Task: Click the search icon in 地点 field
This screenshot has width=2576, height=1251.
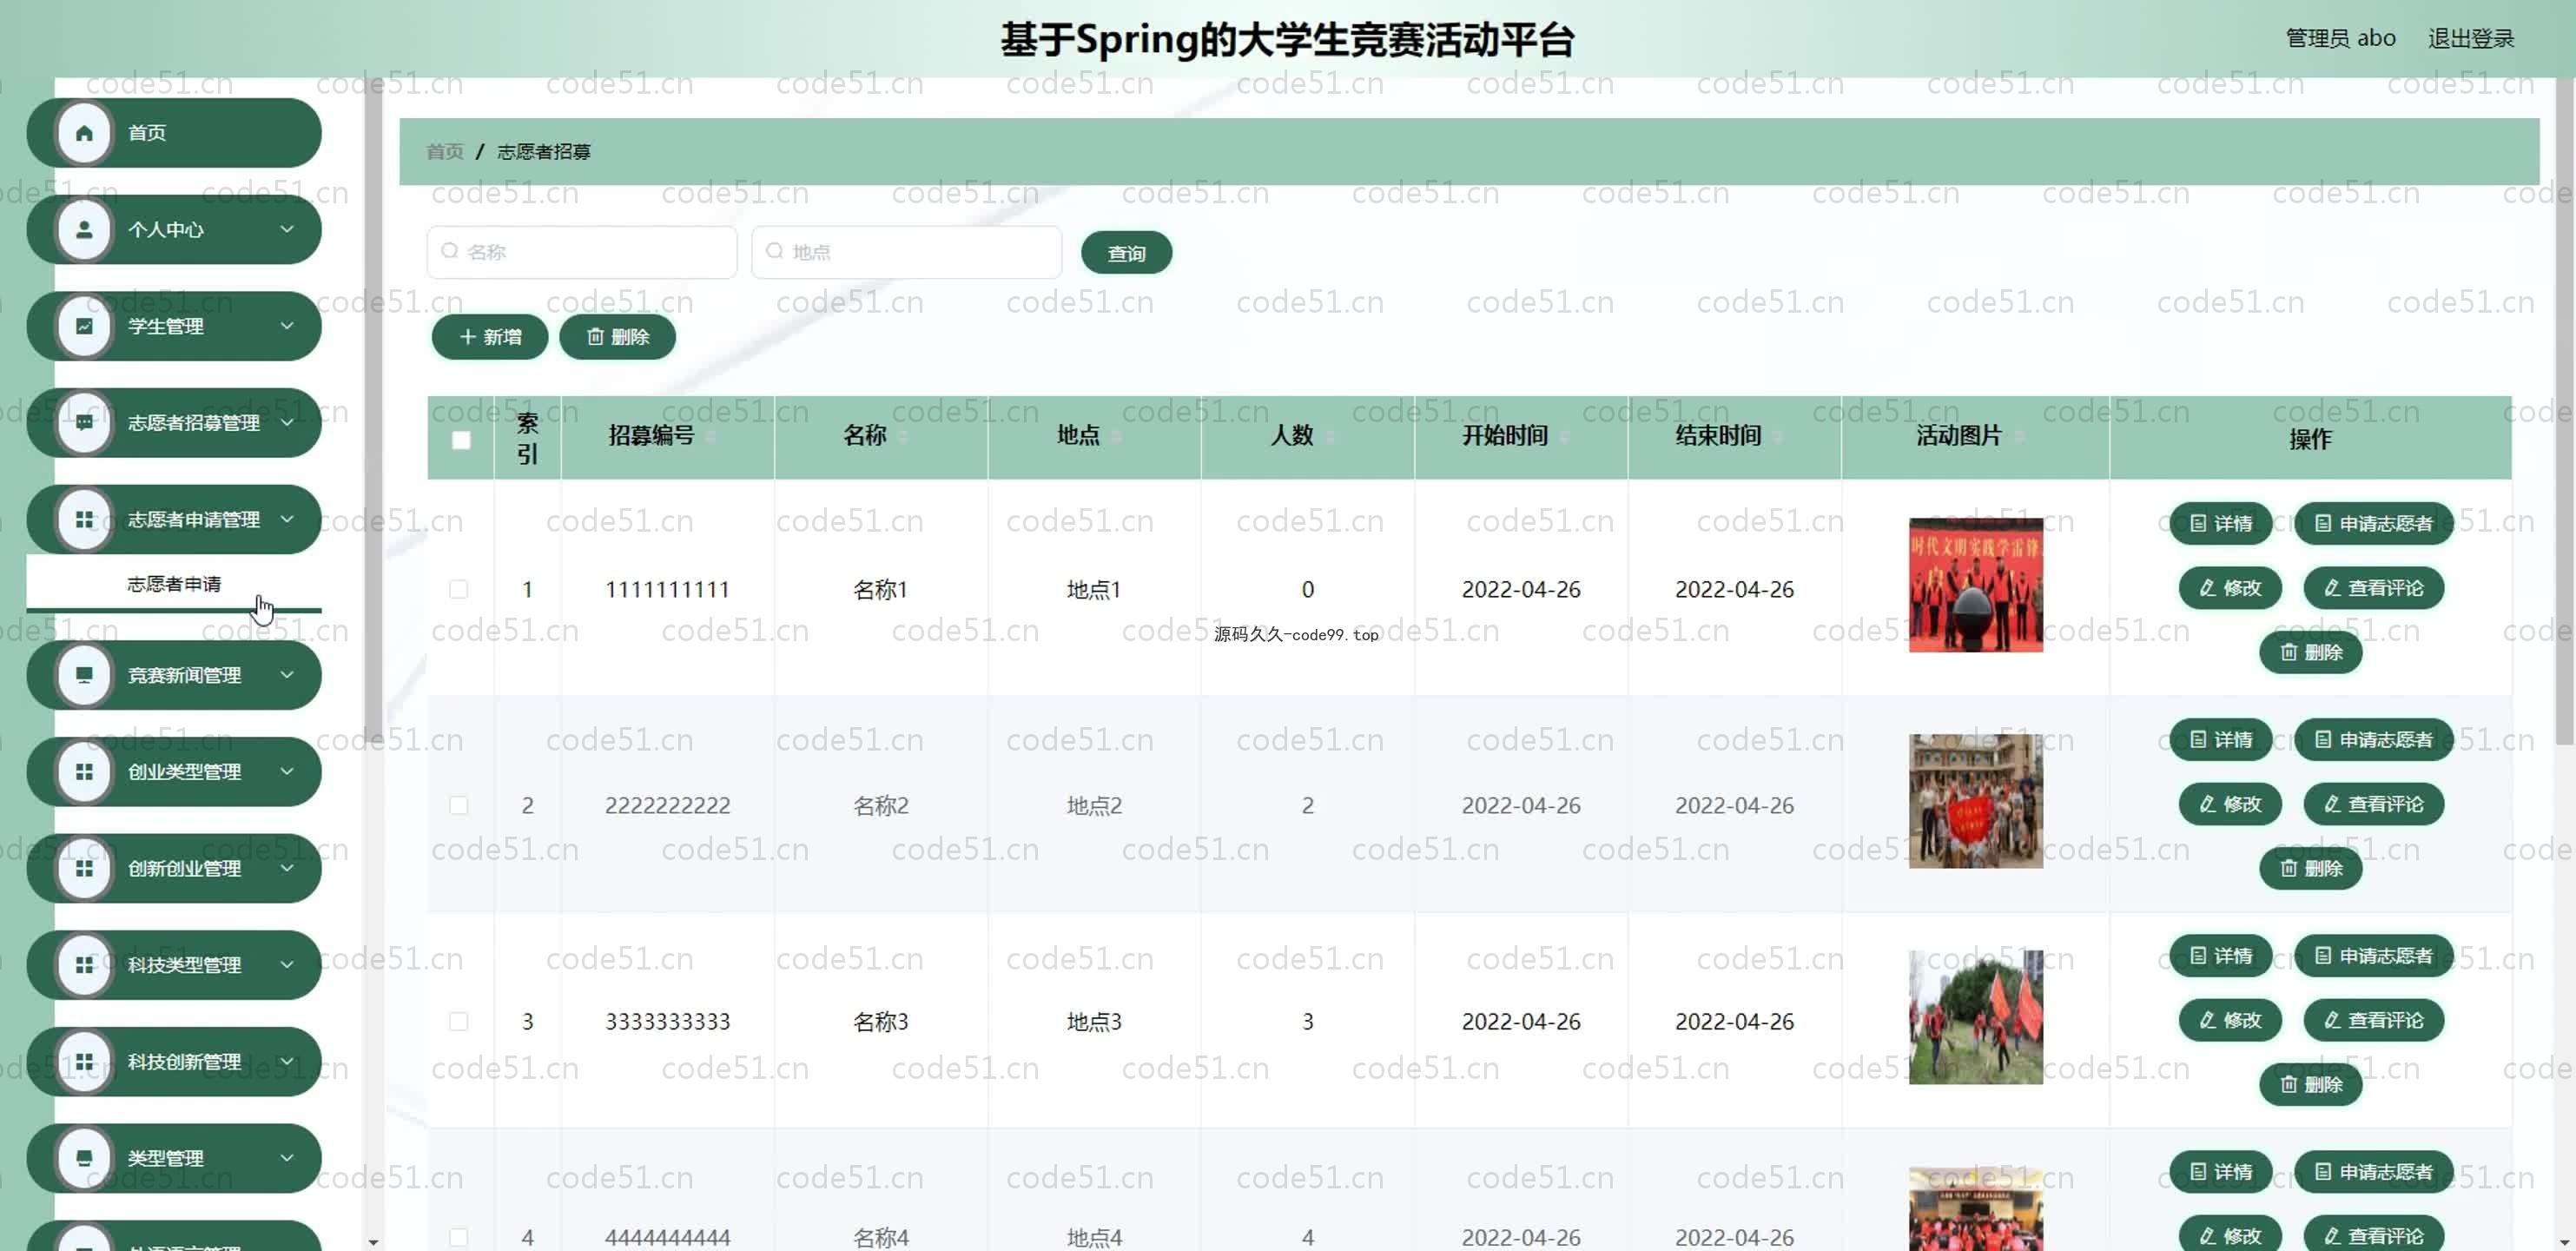Action: [x=775, y=251]
